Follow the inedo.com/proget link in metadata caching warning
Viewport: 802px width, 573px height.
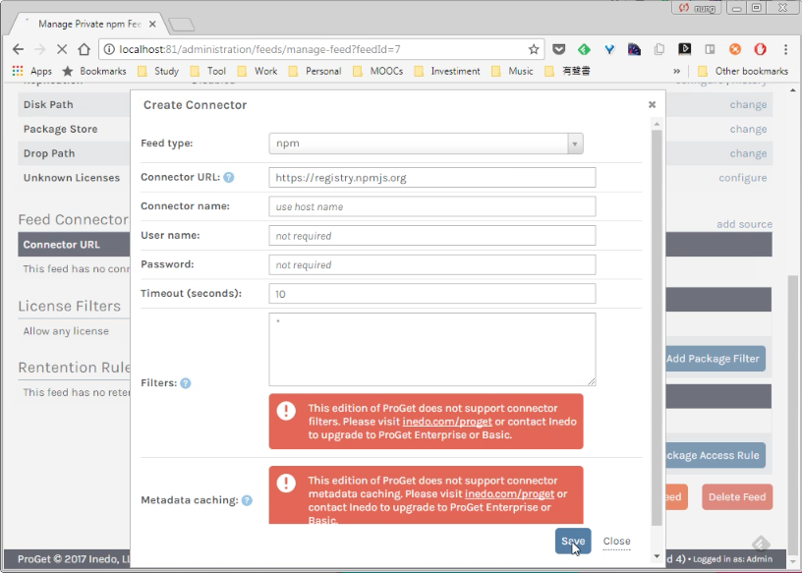[509, 493]
